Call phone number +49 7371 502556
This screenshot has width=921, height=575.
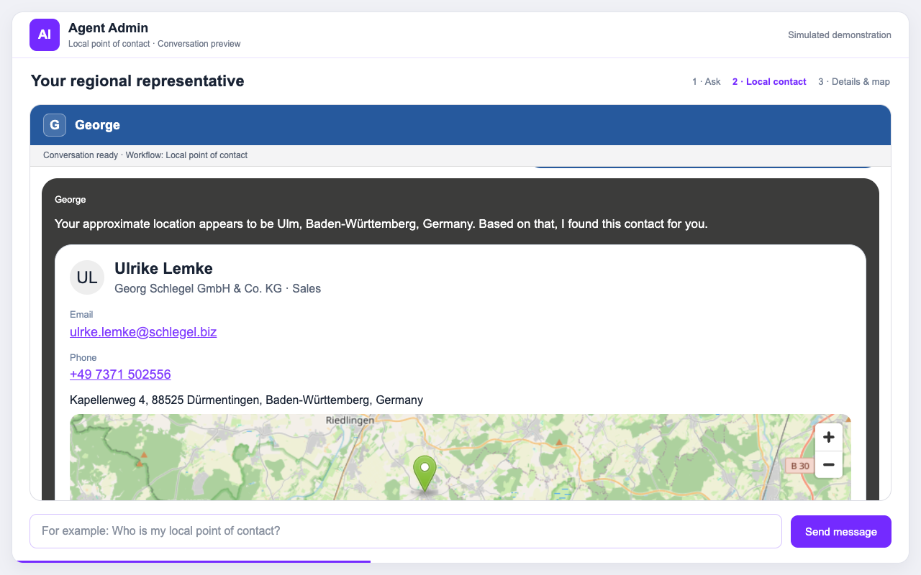click(x=120, y=374)
